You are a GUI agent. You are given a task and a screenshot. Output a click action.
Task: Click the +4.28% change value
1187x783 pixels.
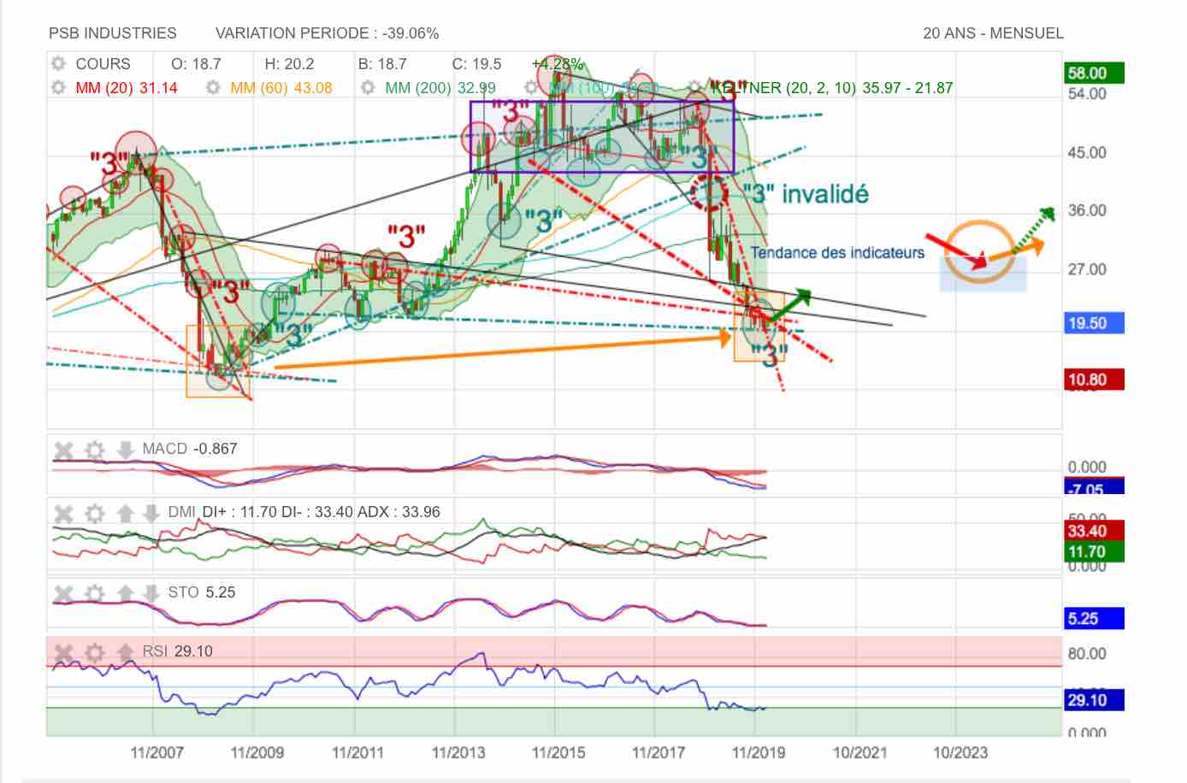click(557, 64)
